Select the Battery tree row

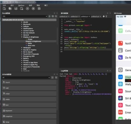[x=26, y=58]
